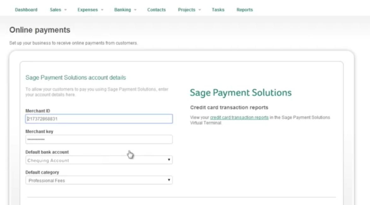Click the Default category label
370x205 pixels.
tap(42, 172)
